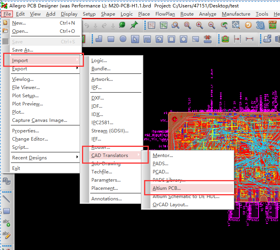
Task: Click the zoom in magnifier icon
Action: coord(200,25)
